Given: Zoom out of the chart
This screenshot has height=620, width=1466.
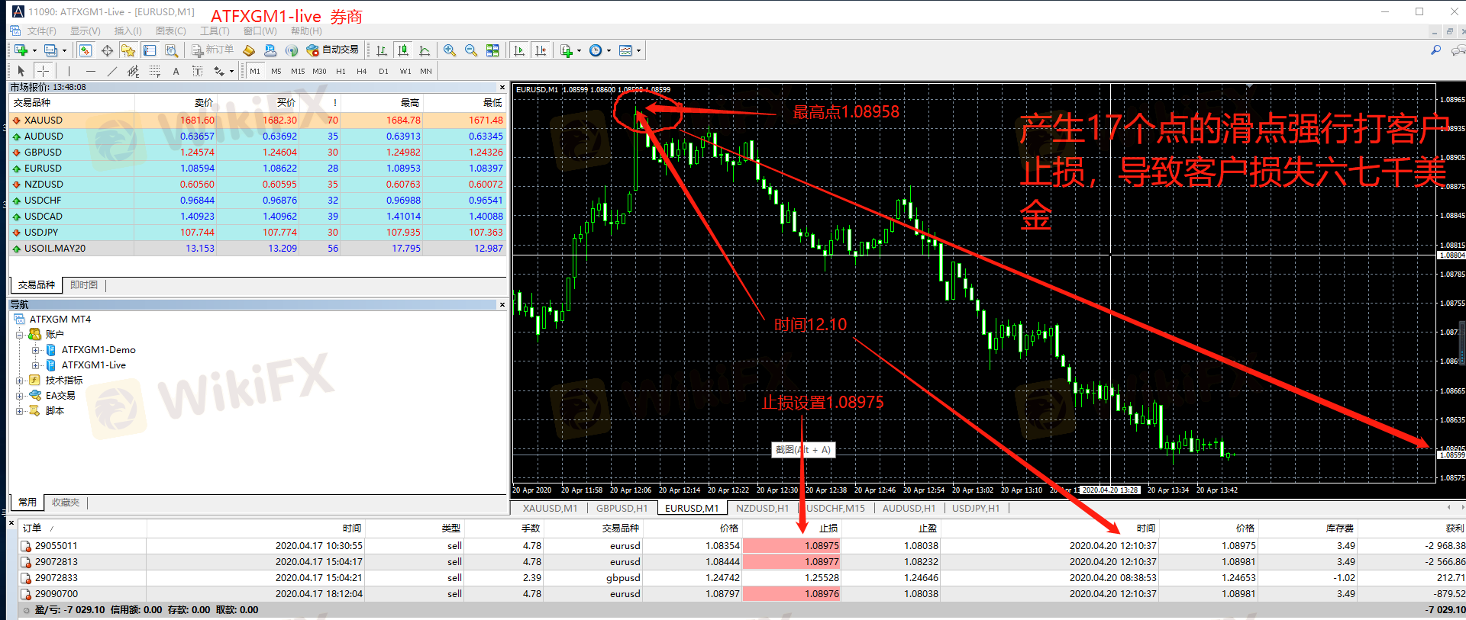Looking at the screenshot, I should 471,50.
